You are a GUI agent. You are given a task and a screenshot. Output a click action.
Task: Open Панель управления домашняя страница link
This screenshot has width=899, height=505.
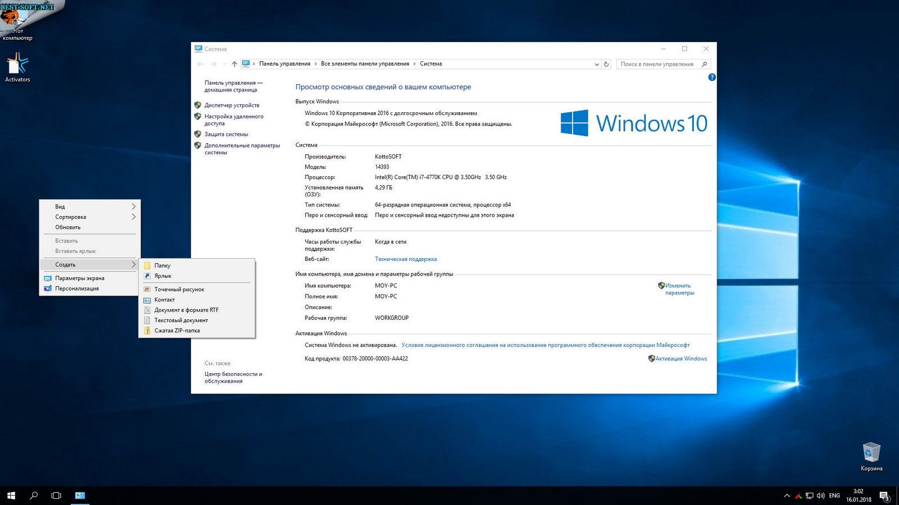coord(234,86)
